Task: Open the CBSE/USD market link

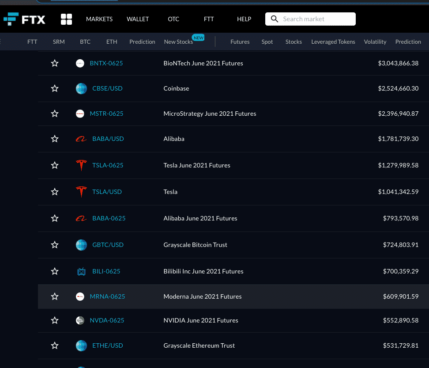Action: click(107, 88)
